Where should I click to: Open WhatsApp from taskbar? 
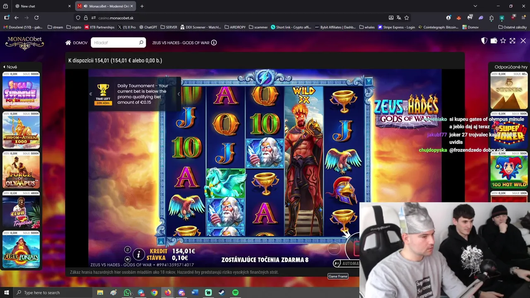128,293
